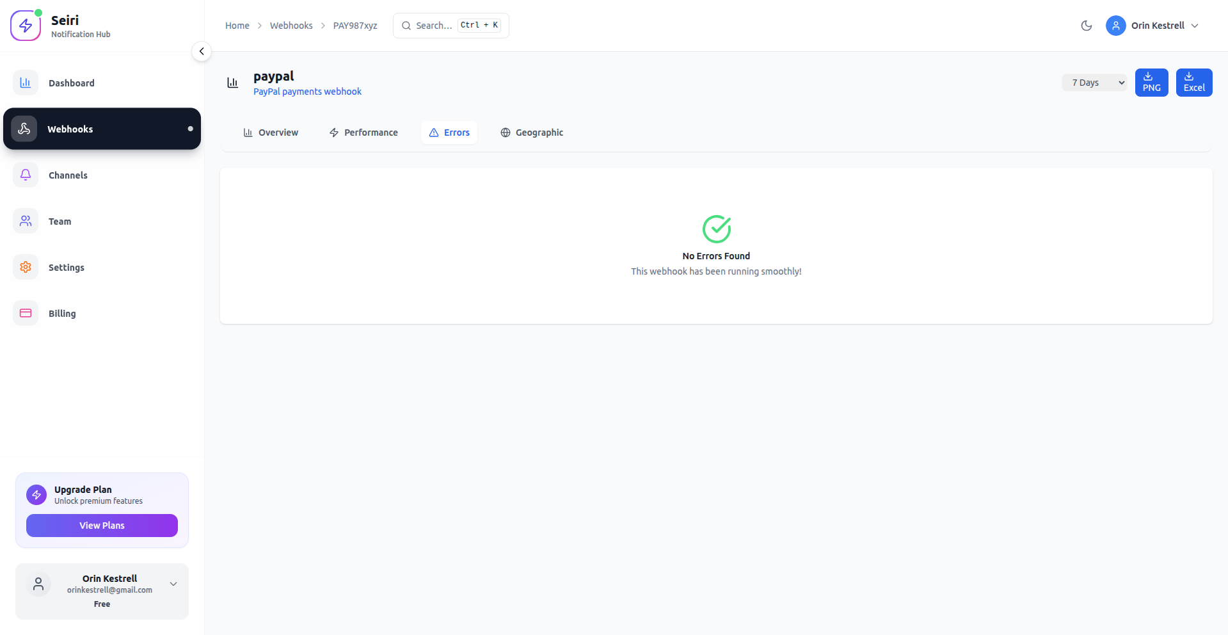Image resolution: width=1228 pixels, height=635 pixels.
Task: Switch to the Performance tab
Action: (363, 133)
